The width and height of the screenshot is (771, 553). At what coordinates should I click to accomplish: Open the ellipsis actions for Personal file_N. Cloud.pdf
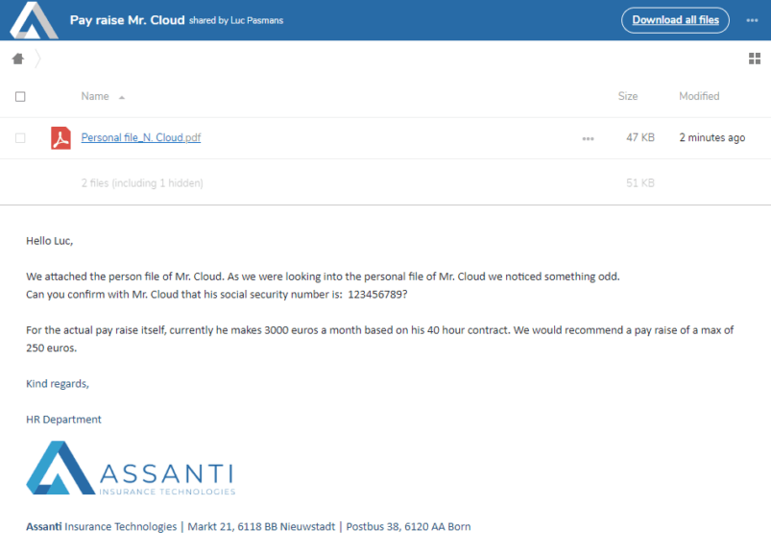[588, 138]
